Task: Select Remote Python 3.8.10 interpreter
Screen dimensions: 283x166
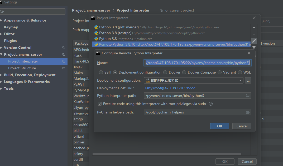Action: point(171,45)
